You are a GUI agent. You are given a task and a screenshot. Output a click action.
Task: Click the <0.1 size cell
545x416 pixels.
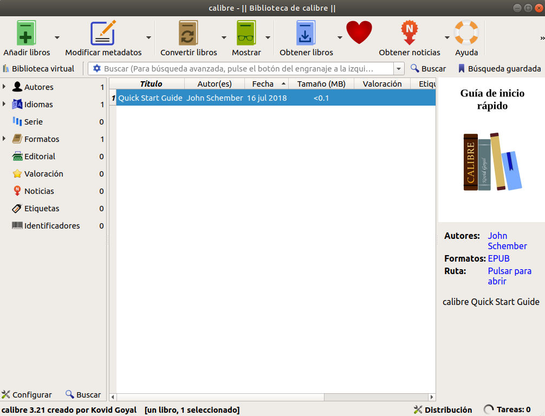pos(321,98)
